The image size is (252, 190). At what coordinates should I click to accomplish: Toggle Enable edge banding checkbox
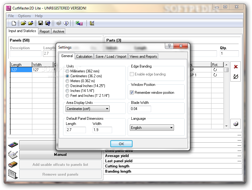point(132,74)
